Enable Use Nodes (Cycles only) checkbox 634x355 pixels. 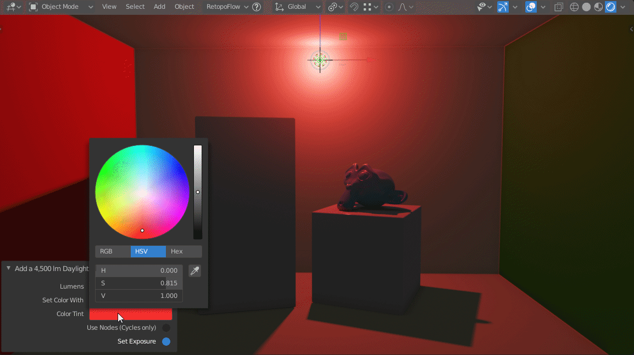click(166, 328)
